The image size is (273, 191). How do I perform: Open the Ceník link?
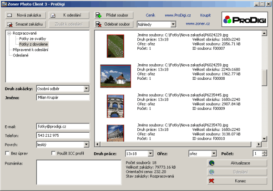(x=151, y=15)
